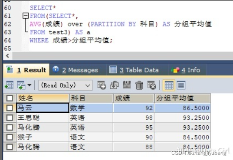Collapse the code fold at line 61
This screenshot has height=160, width=233.
26,16
